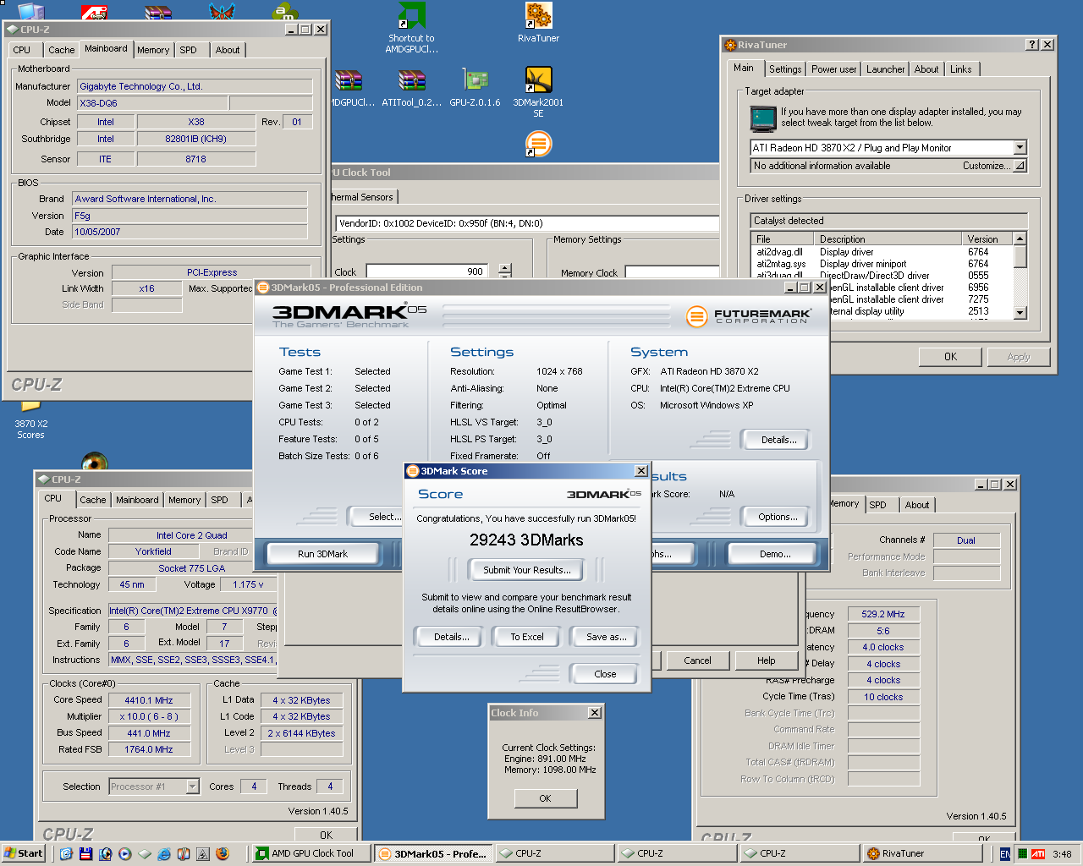Click the VendorID DeviceID text field
Screen dimensions: 1083x866
coord(526,223)
